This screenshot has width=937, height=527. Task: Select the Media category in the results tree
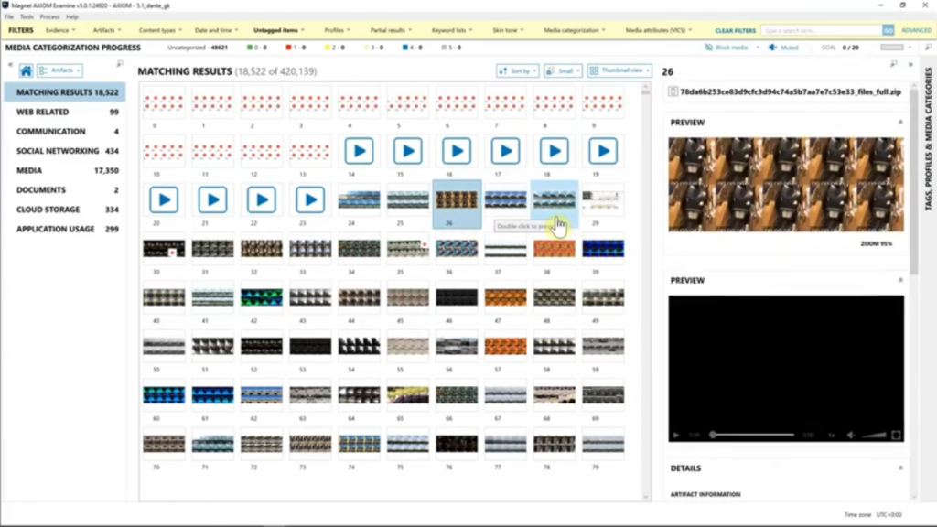29,169
